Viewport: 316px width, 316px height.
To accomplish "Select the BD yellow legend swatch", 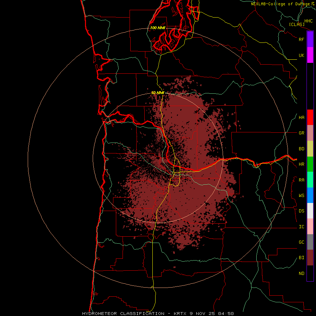I will pos(310,149).
